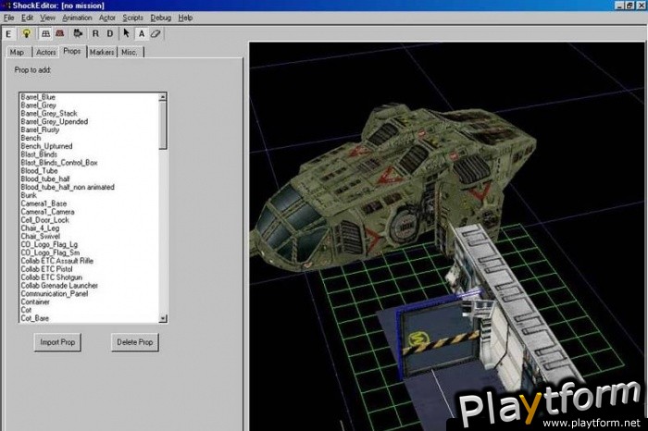648x431 pixels.
Task: Select Cot_Bare in the prop list
Action: [35, 318]
